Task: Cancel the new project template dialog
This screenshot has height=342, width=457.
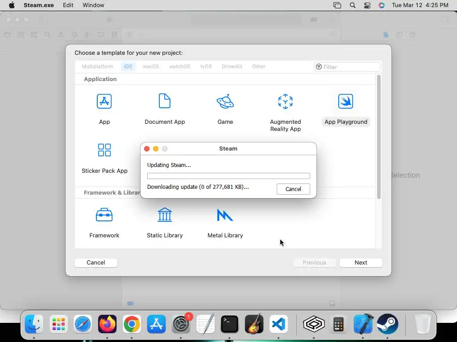Action: (x=96, y=263)
